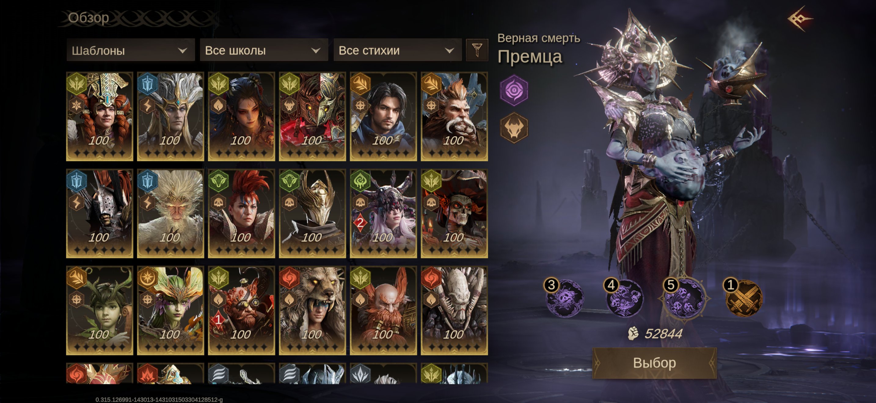876x403 pixels.
Task: Click the back arrow icon top right
Action: point(799,18)
